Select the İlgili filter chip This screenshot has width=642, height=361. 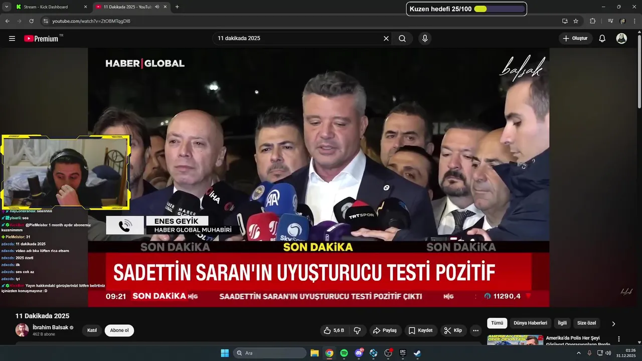point(562,323)
